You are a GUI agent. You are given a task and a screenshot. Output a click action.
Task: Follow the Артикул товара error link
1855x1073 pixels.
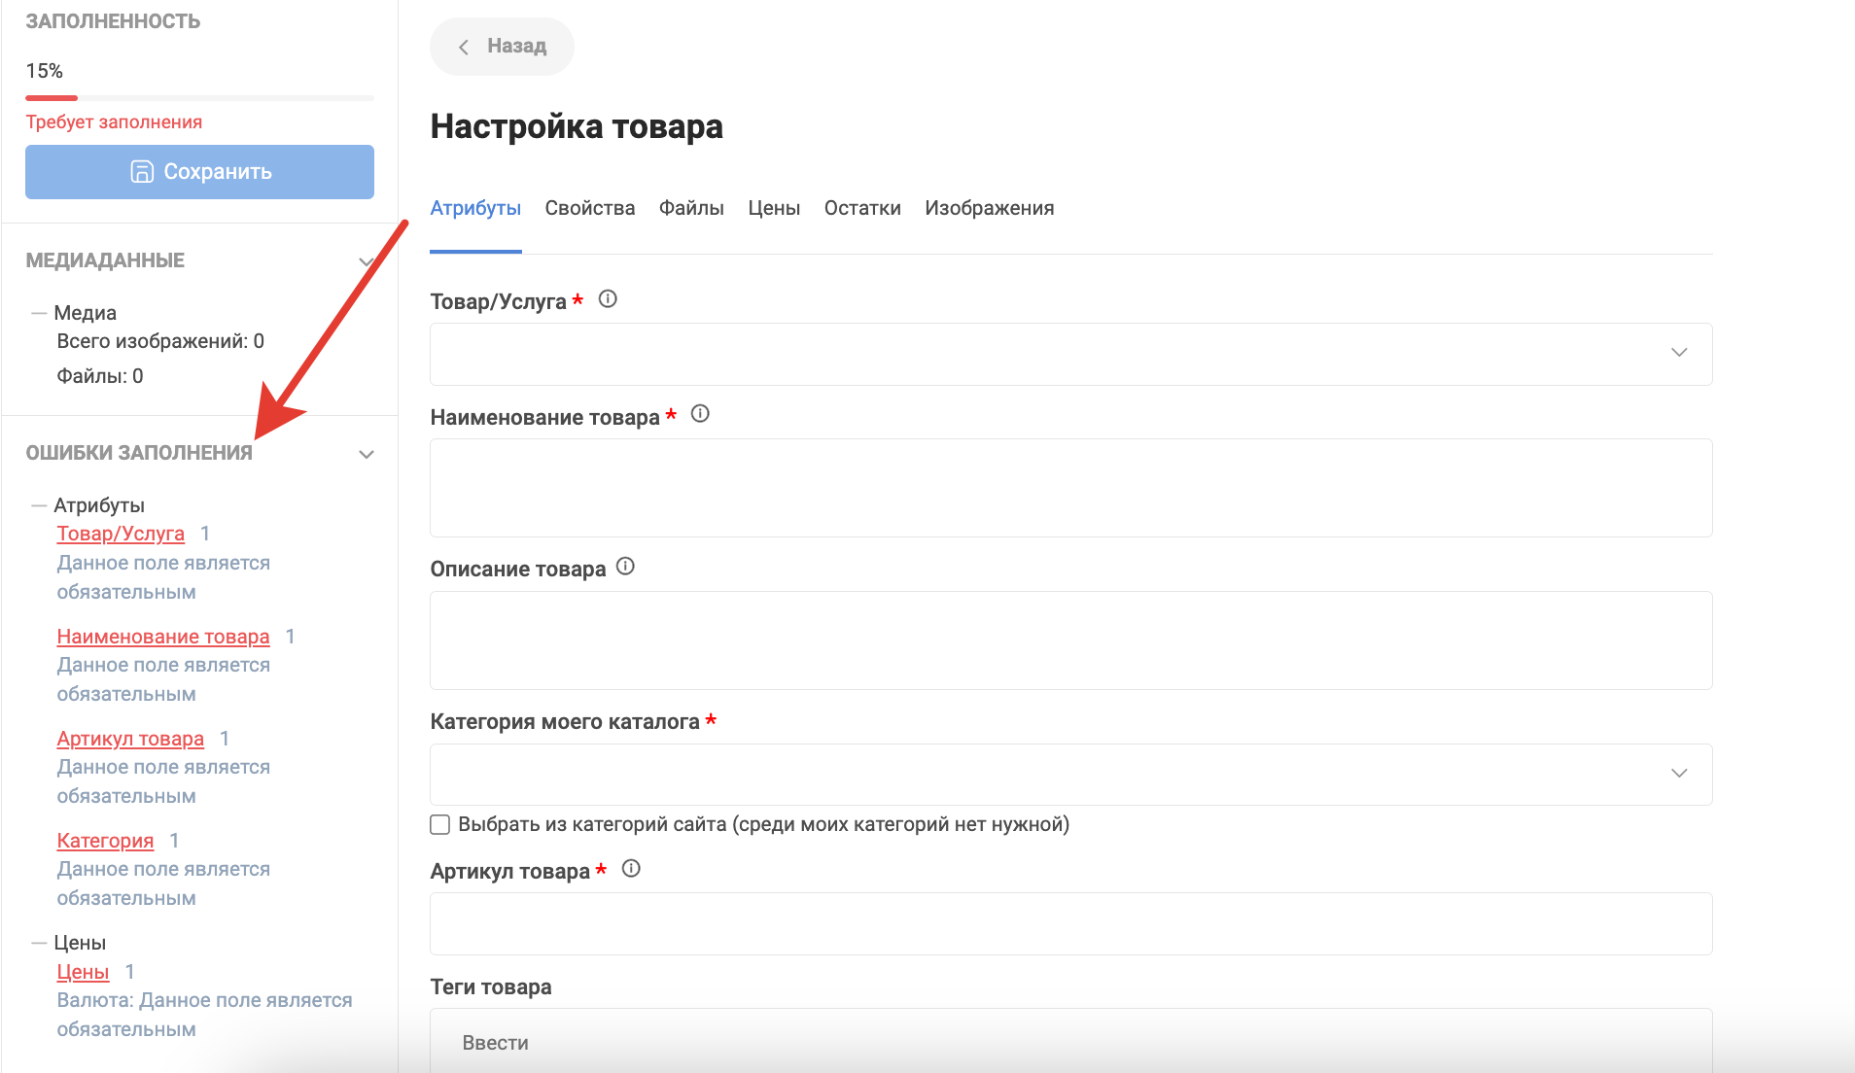click(x=130, y=739)
